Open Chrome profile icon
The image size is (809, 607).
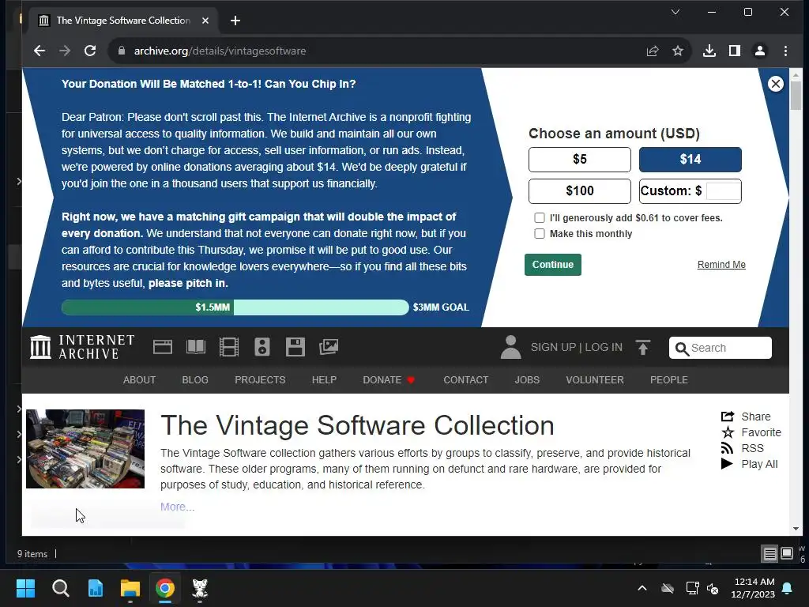coord(760,51)
